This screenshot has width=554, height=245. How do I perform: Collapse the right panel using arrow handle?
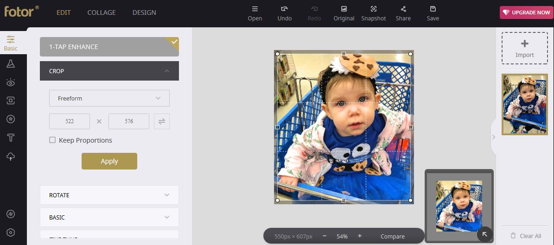click(x=494, y=137)
